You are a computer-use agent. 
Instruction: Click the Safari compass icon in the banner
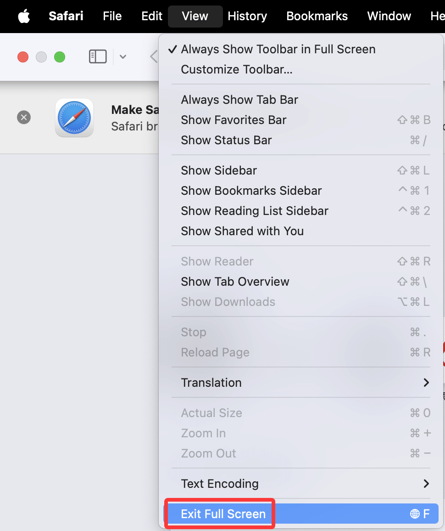(74, 118)
